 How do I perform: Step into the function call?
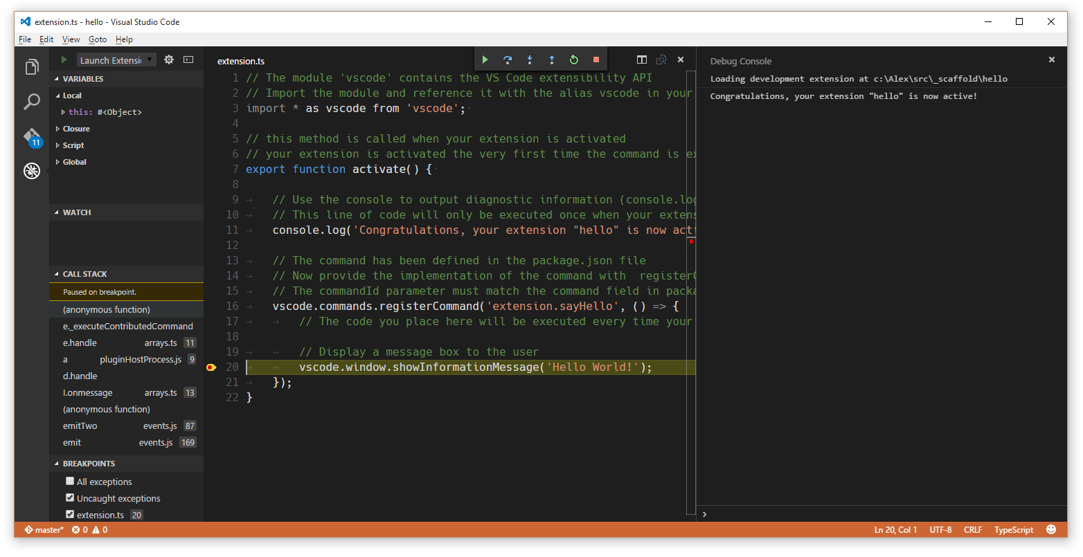click(530, 60)
